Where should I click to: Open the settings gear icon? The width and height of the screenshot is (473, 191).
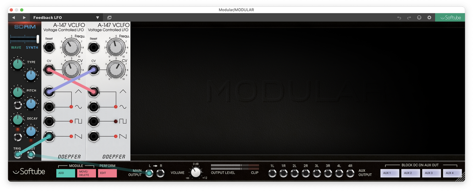(429, 18)
